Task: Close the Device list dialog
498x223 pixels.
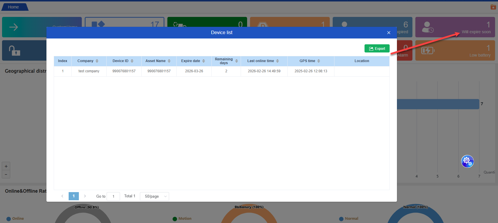Action: [389, 33]
